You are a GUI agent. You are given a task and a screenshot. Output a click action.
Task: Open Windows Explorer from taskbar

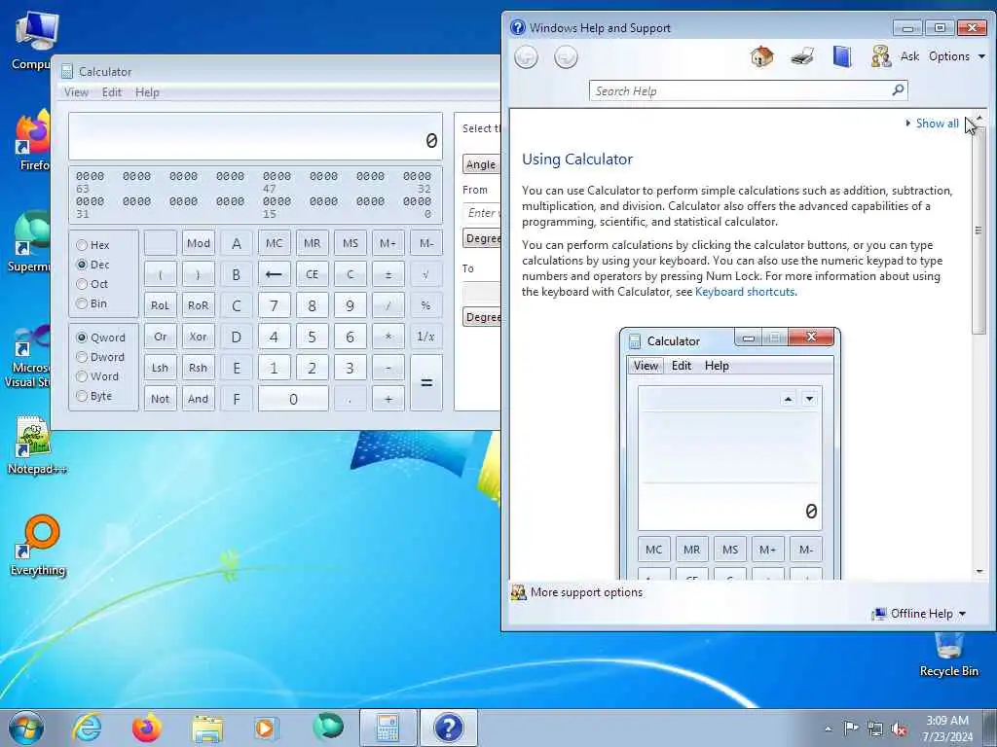(x=207, y=728)
